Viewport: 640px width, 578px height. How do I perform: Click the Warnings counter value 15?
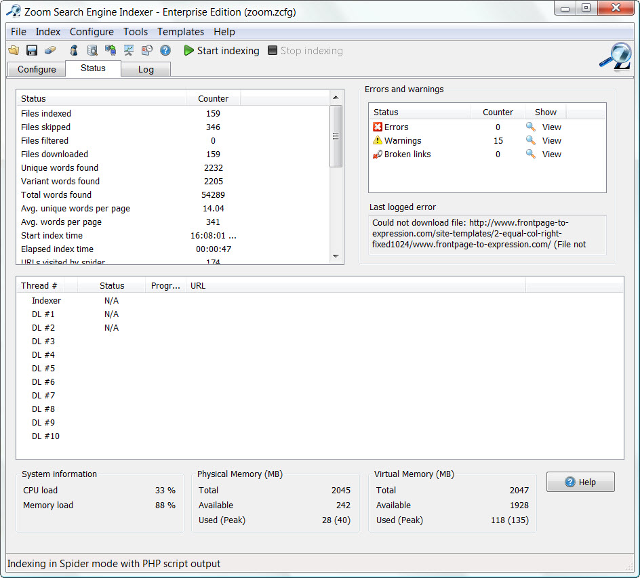tap(498, 140)
